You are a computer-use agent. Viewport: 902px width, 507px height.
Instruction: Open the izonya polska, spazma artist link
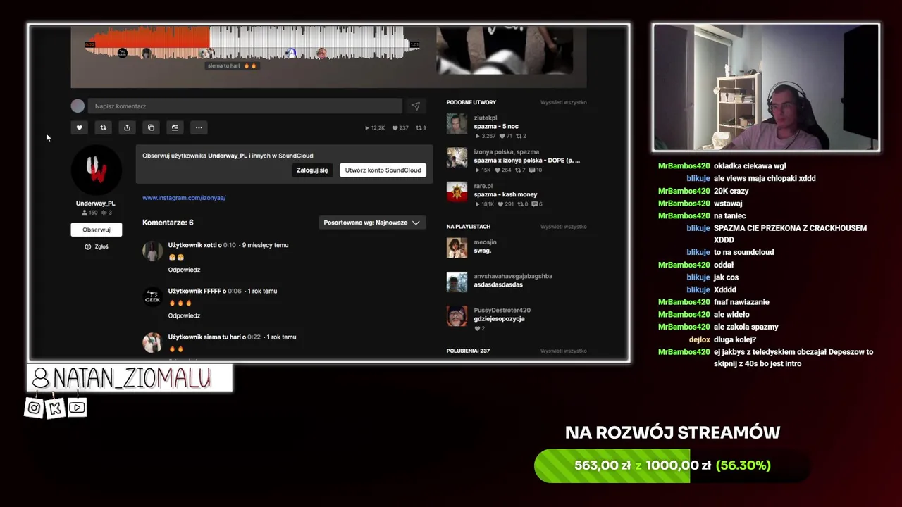click(506, 151)
